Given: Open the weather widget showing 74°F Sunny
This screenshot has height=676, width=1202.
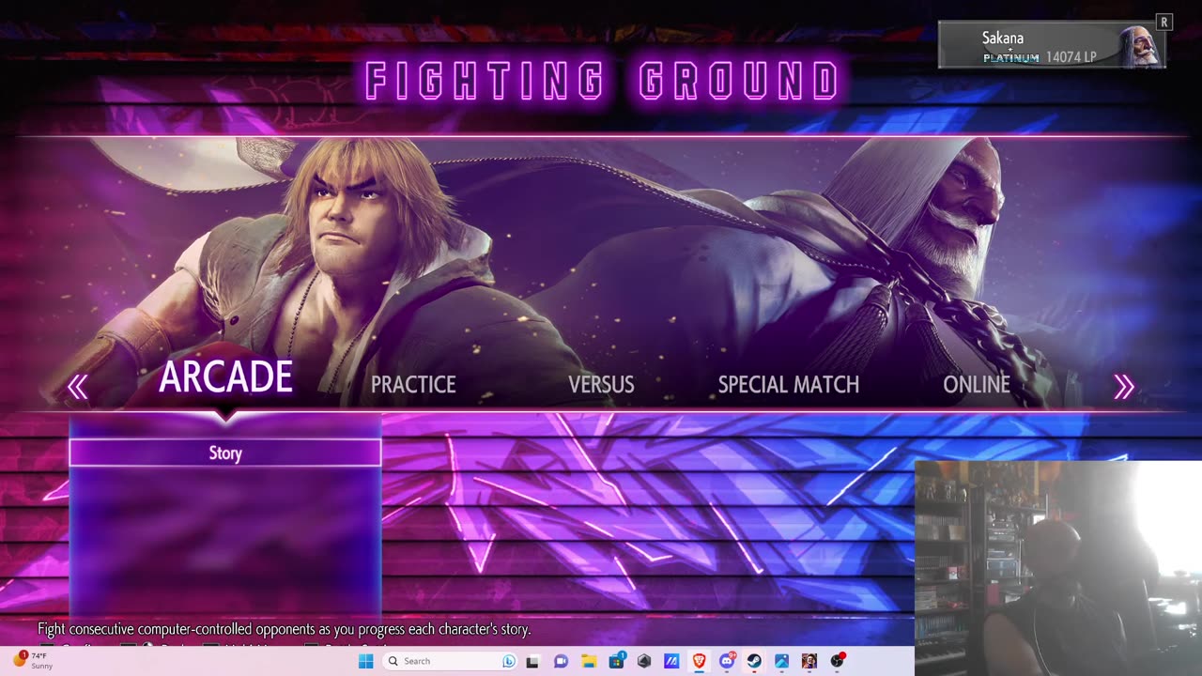Looking at the screenshot, I should click(x=32, y=661).
